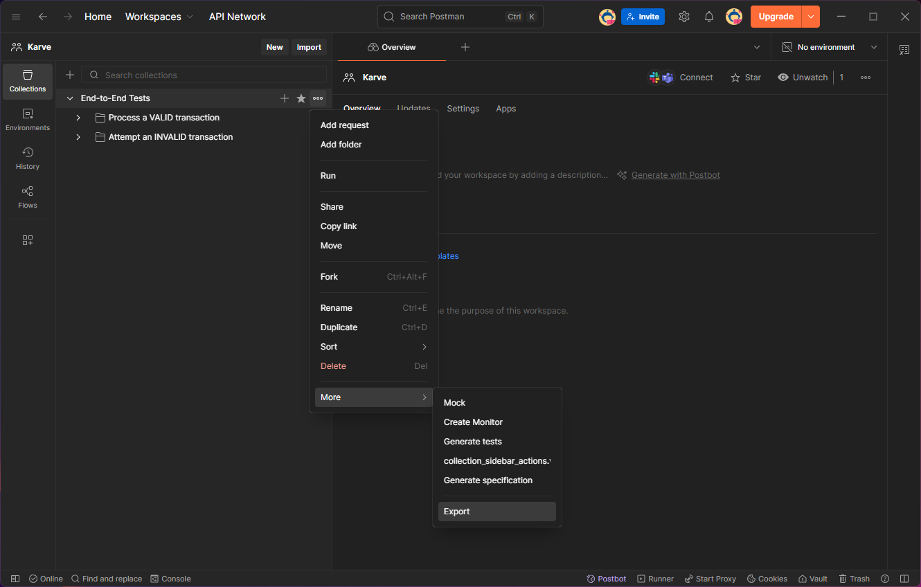This screenshot has width=921, height=587.
Task: Click plus icon on End-to-End Tests row
Action: tap(285, 98)
